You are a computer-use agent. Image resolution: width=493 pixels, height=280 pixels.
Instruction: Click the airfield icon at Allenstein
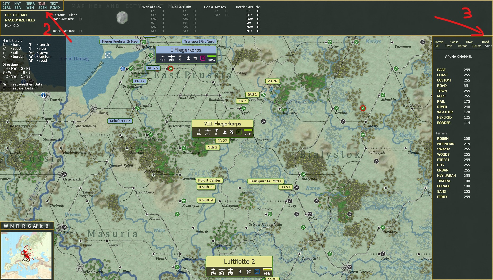tap(151, 135)
